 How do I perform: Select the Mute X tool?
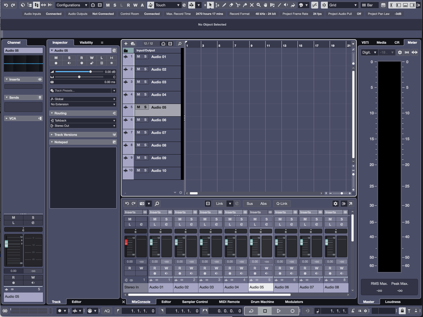(252, 5)
